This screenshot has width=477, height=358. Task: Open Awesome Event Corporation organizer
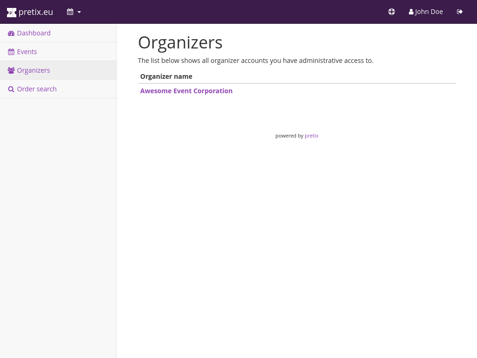[x=186, y=91]
